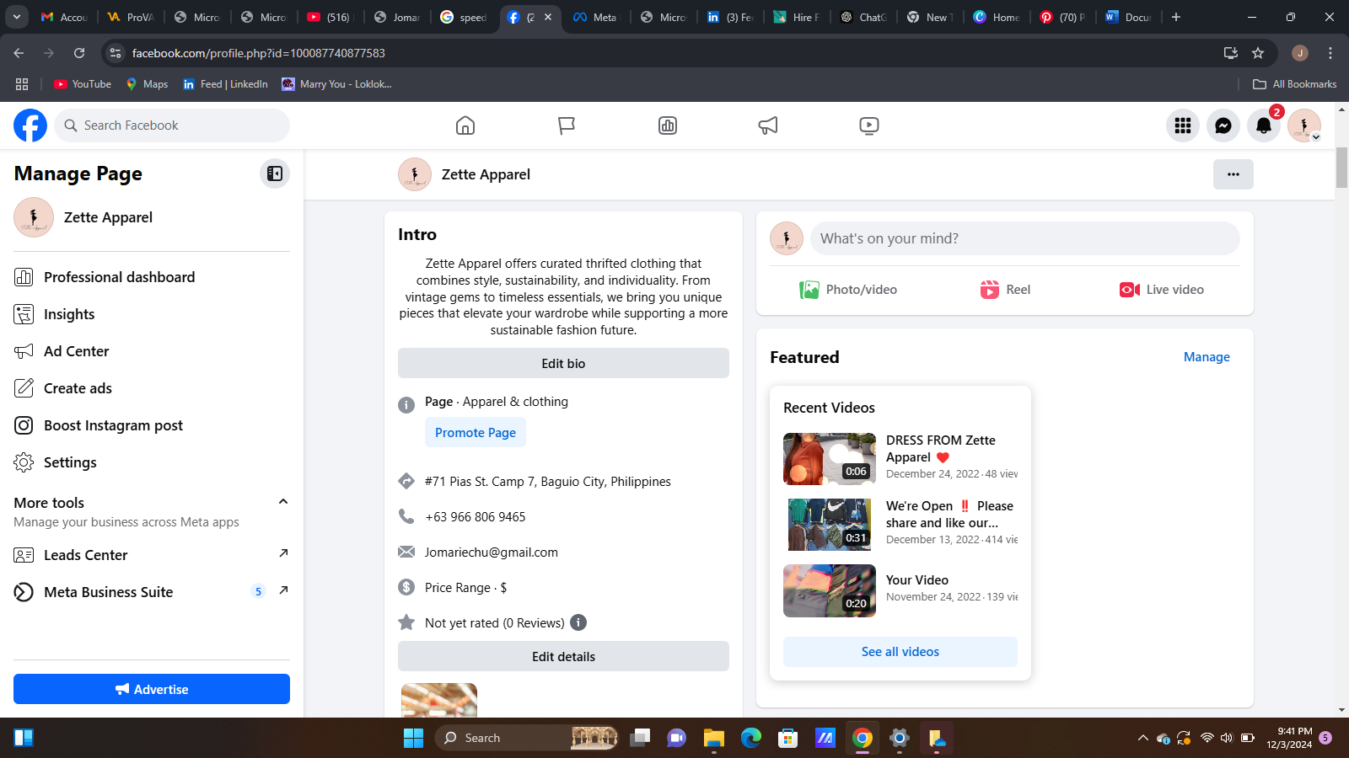Viewport: 1349px width, 758px height.
Task: Switch to the ChatGPT browser tab
Action: pos(864,17)
